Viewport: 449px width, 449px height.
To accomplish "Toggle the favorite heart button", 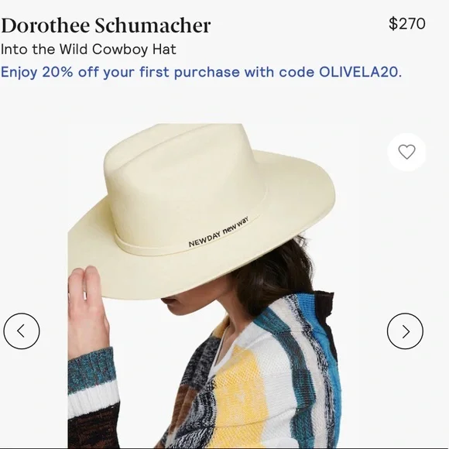I will pos(406,152).
